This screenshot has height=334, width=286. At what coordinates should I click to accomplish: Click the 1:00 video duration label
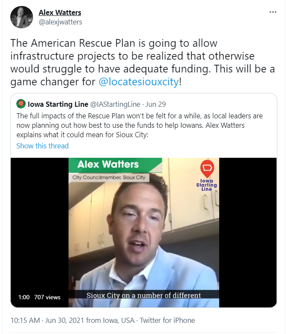pos(24,297)
